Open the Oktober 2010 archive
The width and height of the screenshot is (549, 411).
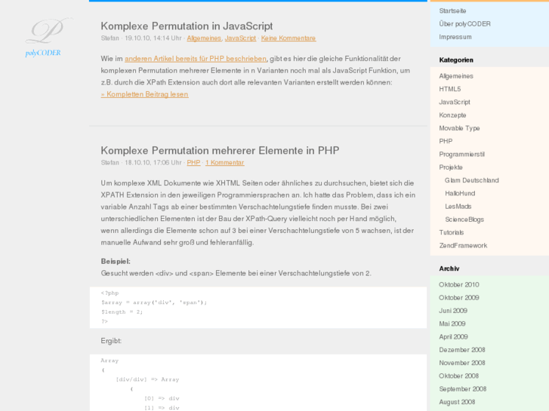tap(459, 284)
